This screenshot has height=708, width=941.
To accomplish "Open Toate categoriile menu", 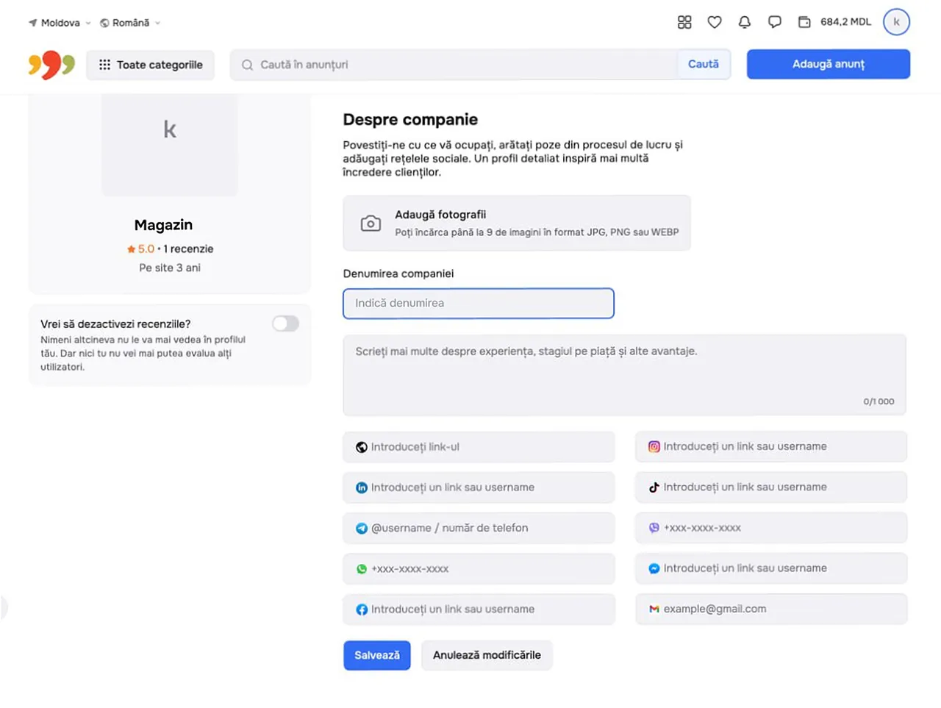I will (x=151, y=65).
